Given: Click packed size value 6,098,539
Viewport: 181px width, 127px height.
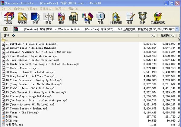Looking at the screenshot, I should point(169,112).
